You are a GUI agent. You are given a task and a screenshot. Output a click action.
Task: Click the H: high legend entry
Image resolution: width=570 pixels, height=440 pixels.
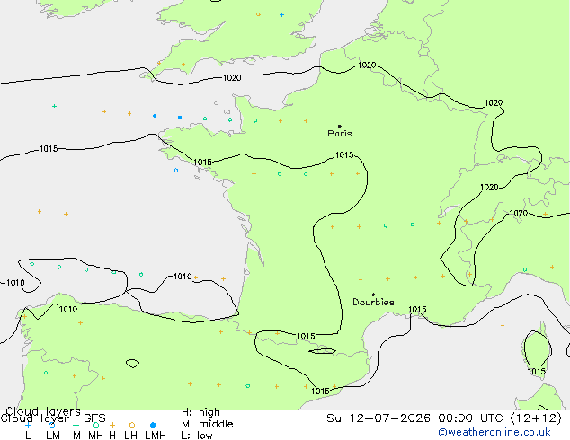[x=200, y=412]
